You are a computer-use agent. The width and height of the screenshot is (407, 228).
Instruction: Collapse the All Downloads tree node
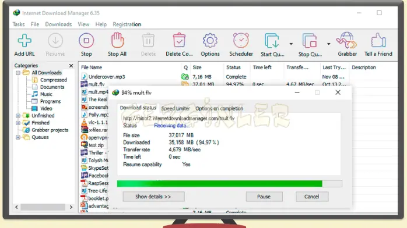pyautogui.click(x=18, y=73)
